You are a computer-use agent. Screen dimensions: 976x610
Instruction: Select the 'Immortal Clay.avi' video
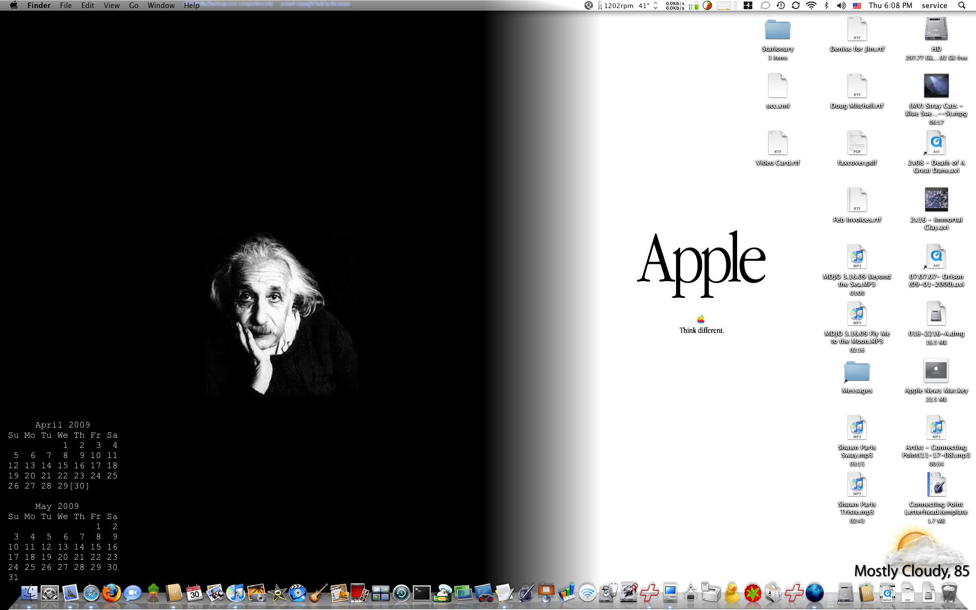tap(936, 200)
